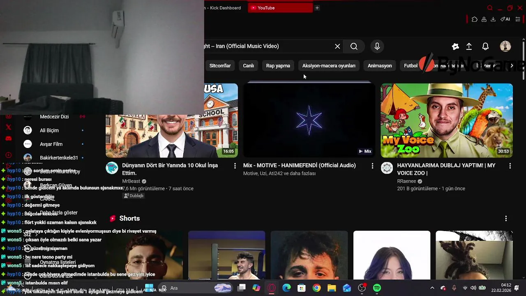Open the YouTube star-shaped icon button
Viewport: 526px width, 296px height.
455,46
